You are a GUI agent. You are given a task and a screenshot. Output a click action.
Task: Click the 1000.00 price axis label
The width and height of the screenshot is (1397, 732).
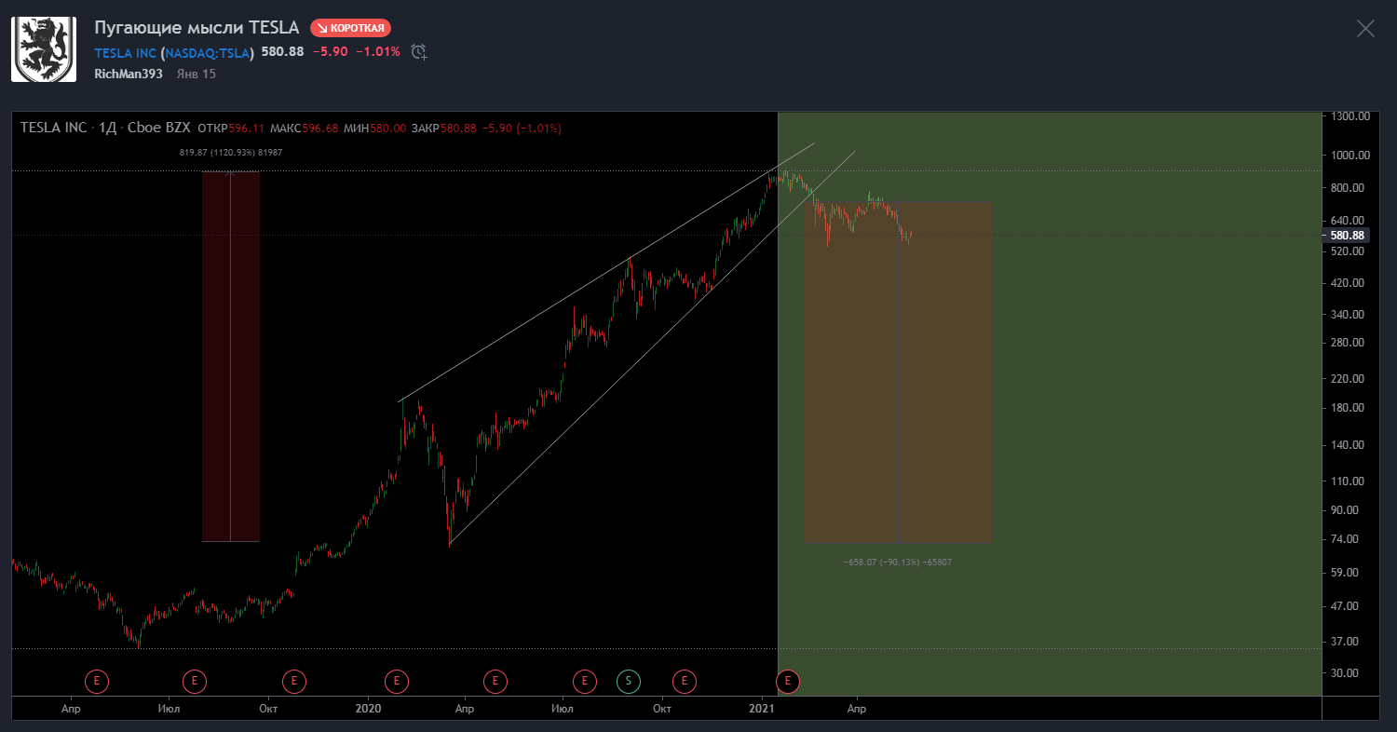1350,156
